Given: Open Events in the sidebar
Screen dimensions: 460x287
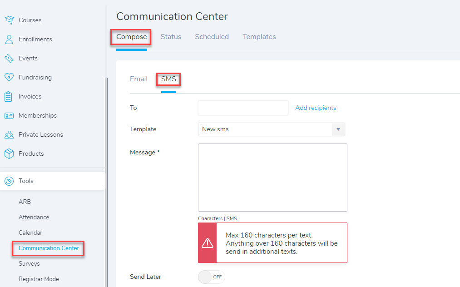Looking at the screenshot, I should coord(28,59).
